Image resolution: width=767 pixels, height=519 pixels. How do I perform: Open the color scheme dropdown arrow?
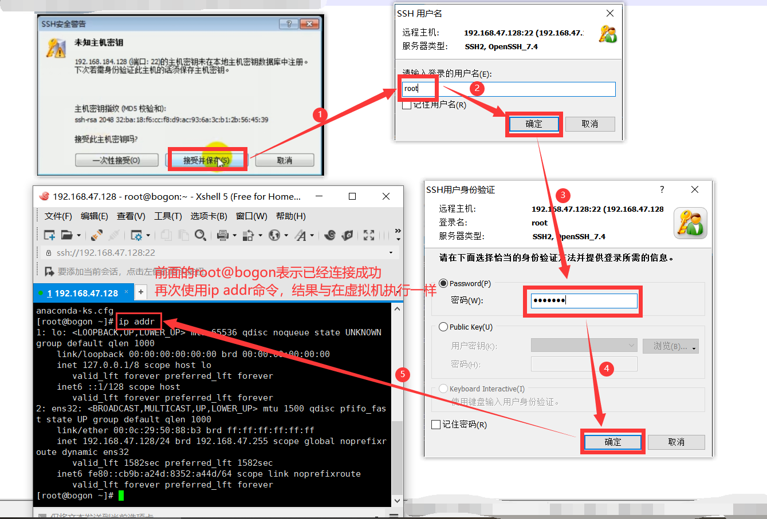pyautogui.click(x=259, y=236)
